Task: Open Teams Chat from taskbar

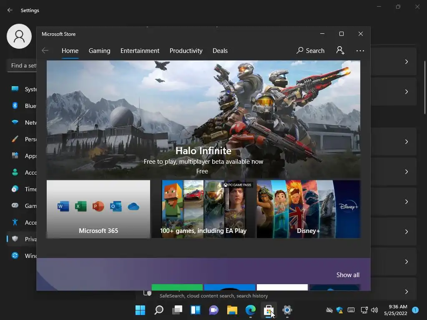Action: tap(214, 310)
